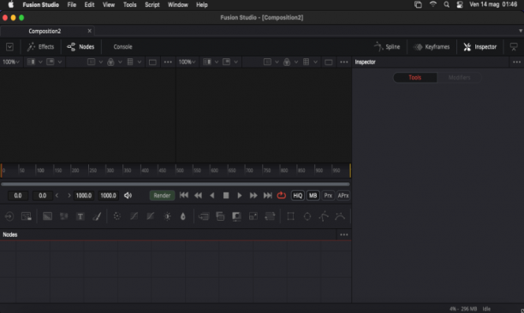Toggle the Inspector panel button
The width and height of the screenshot is (524, 313).
(479, 47)
